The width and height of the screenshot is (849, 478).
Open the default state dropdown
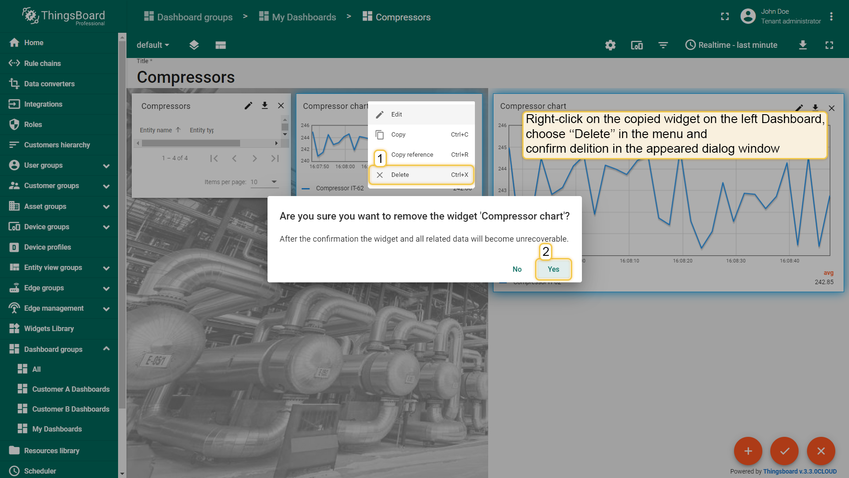coord(153,45)
